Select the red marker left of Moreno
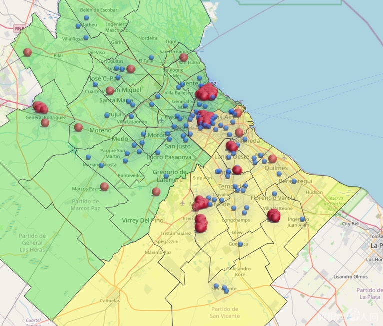383x326 pixels. pyautogui.click(x=78, y=127)
